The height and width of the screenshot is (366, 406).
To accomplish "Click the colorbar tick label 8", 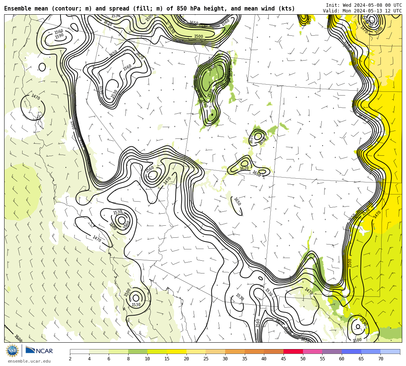I will tap(128, 359).
